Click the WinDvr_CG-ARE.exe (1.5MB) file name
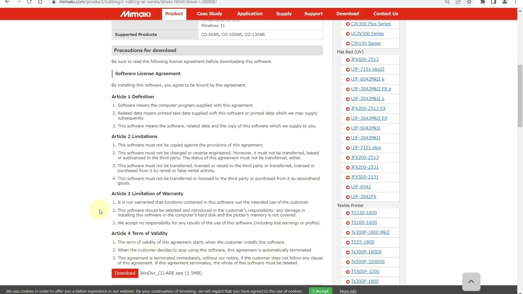The image size is (523, 294). (171, 273)
